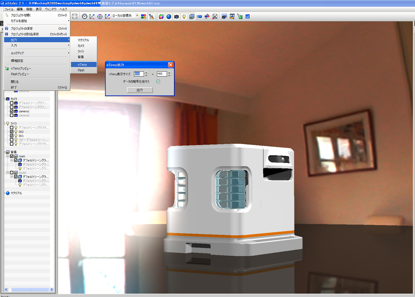Click the colored cube toolbar icon
The image size is (415, 297).
pyautogui.click(x=161, y=17)
